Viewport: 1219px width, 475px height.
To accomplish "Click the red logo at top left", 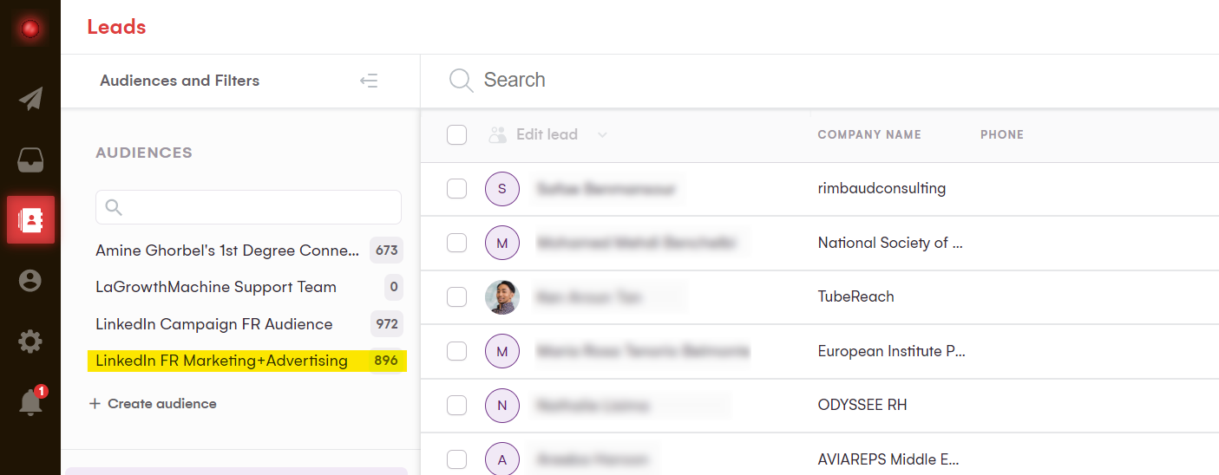I will (30, 29).
